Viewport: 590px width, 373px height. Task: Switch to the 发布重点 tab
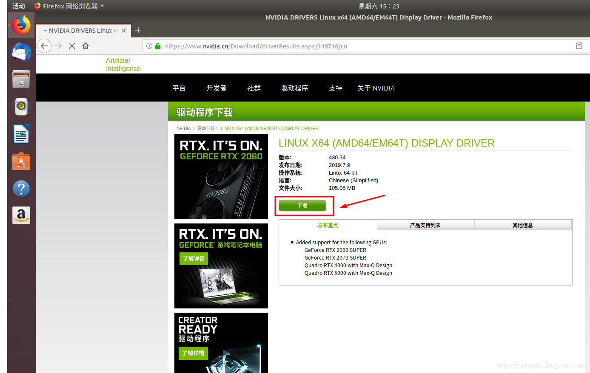coord(328,225)
